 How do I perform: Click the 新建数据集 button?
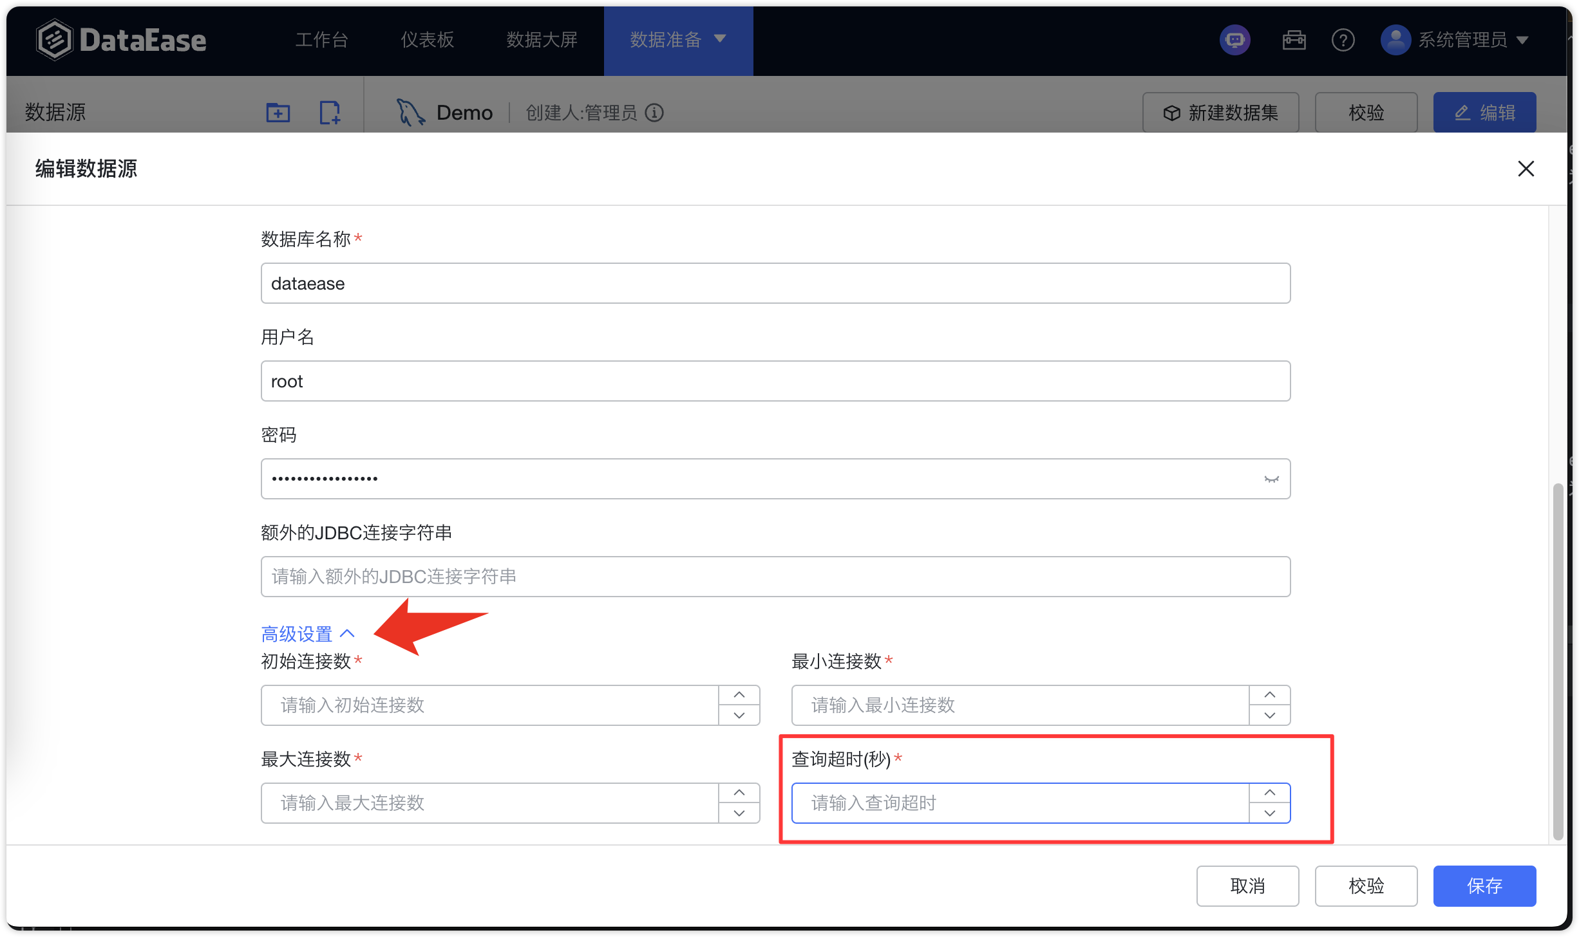click(x=1220, y=112)
